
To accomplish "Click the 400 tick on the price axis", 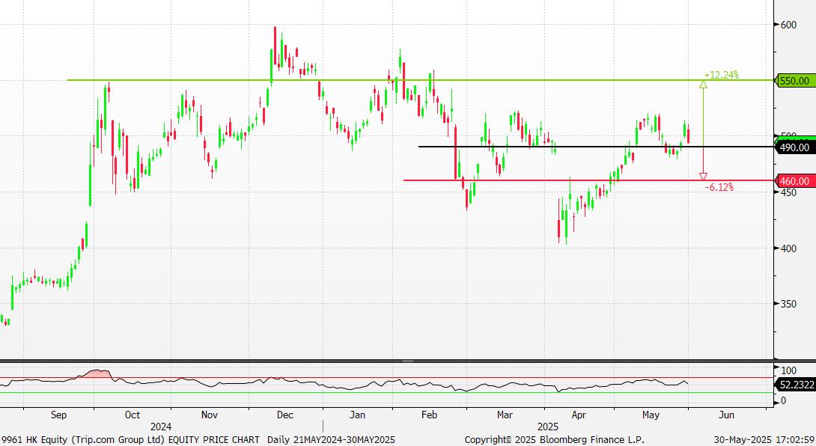I will (788, 248).
